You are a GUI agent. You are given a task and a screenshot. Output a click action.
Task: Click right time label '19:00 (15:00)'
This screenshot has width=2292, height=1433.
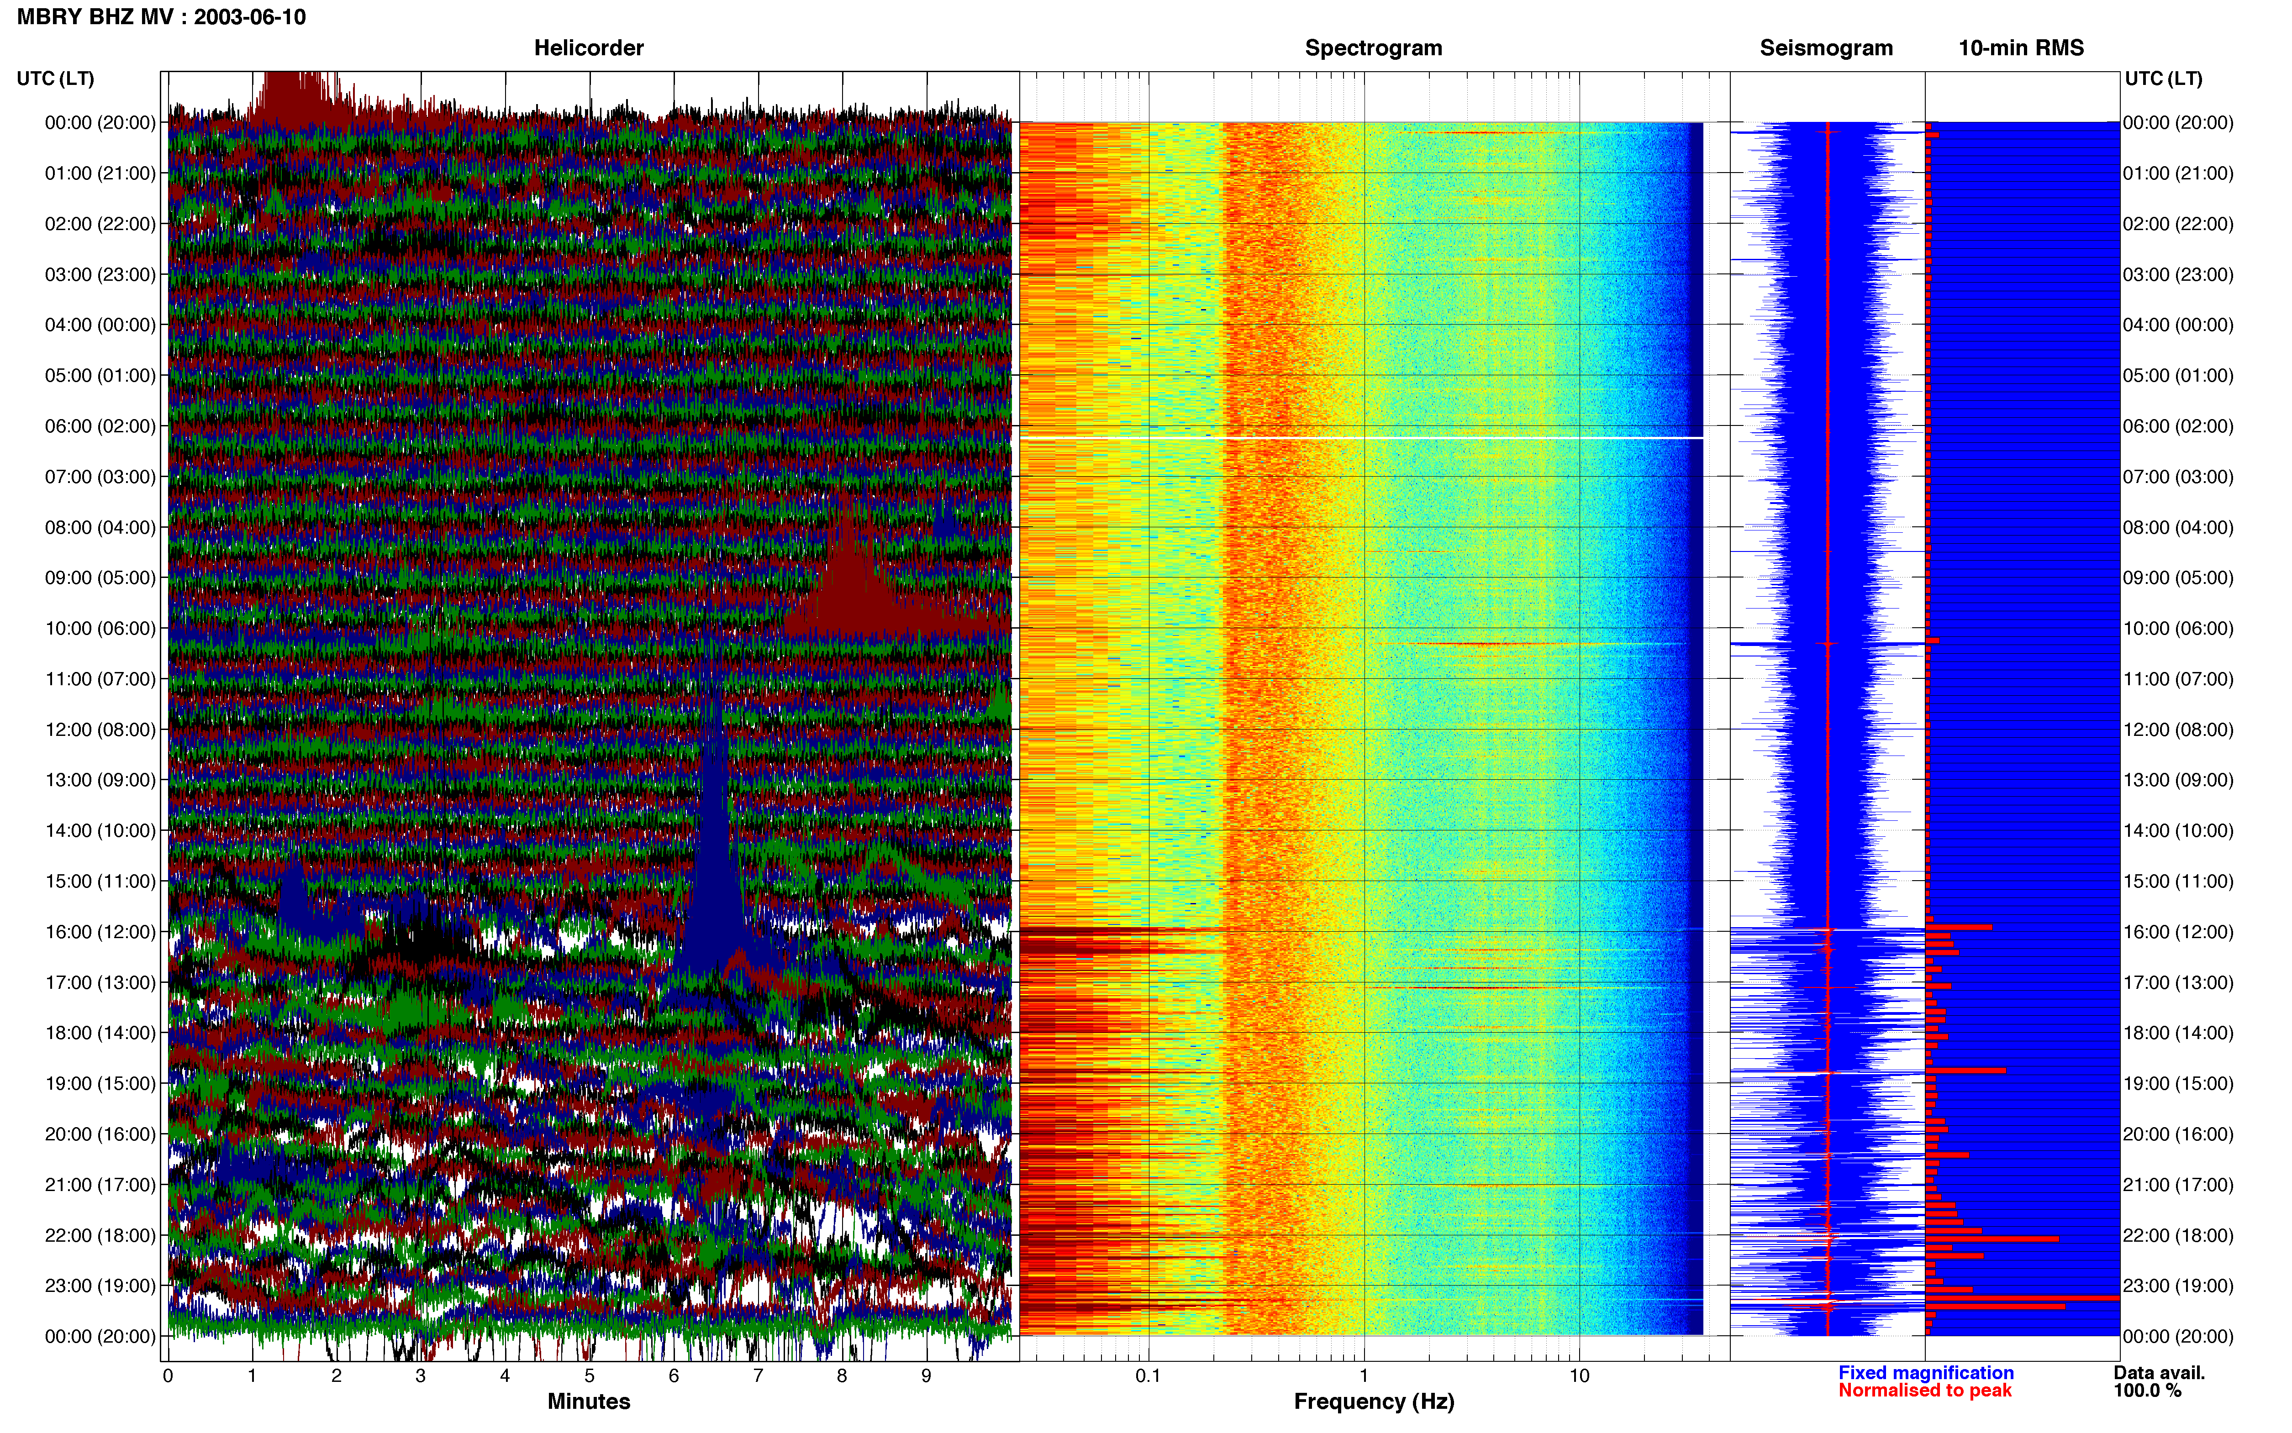pyautogui.click(x=2178, y=1083)
